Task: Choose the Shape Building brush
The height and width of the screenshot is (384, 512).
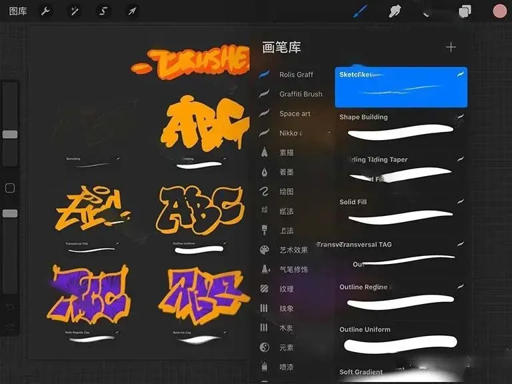Action: click(401, 129)
